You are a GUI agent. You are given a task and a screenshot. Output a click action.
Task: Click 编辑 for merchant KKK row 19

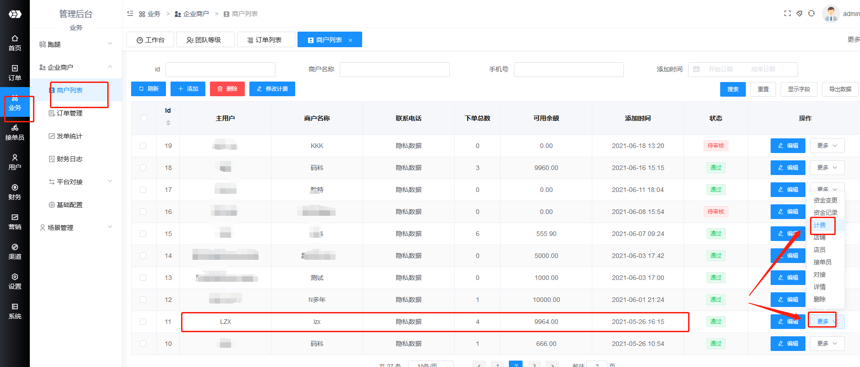(788, 146)
